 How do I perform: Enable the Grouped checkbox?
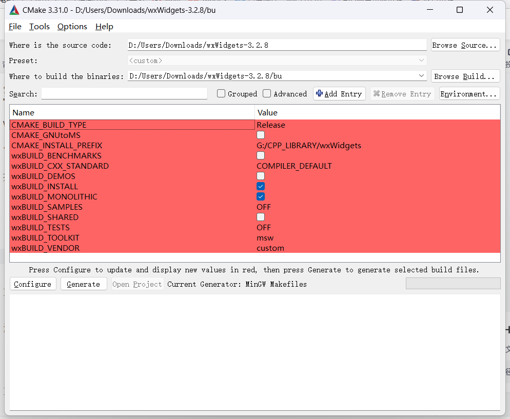click(x=221, y=93)
